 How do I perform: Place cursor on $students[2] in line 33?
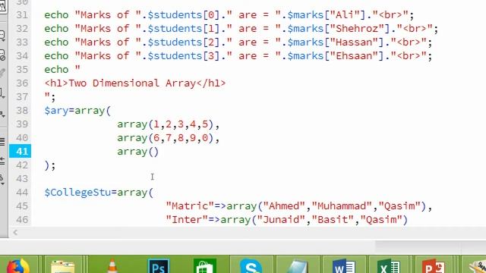click(x=184, y=42)
